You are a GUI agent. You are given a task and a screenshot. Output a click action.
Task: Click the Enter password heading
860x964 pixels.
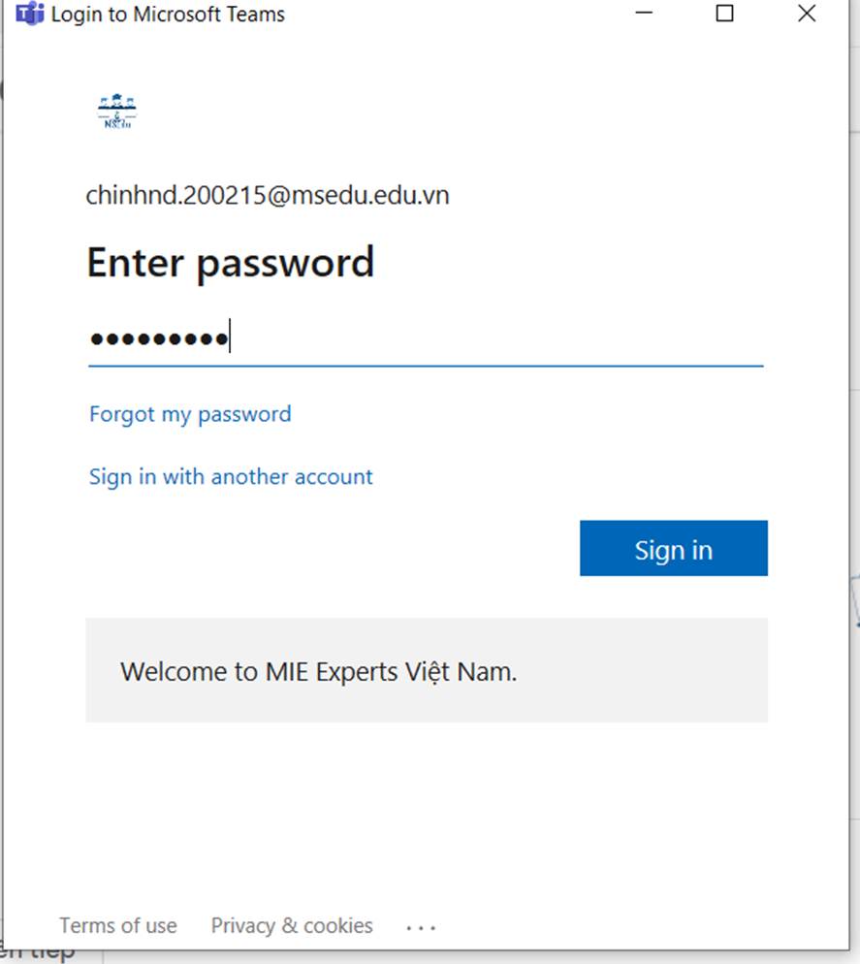[x=231, y=263]
